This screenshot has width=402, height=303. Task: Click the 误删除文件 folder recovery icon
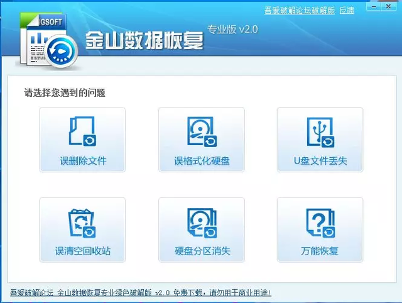[x=82, y=131]
